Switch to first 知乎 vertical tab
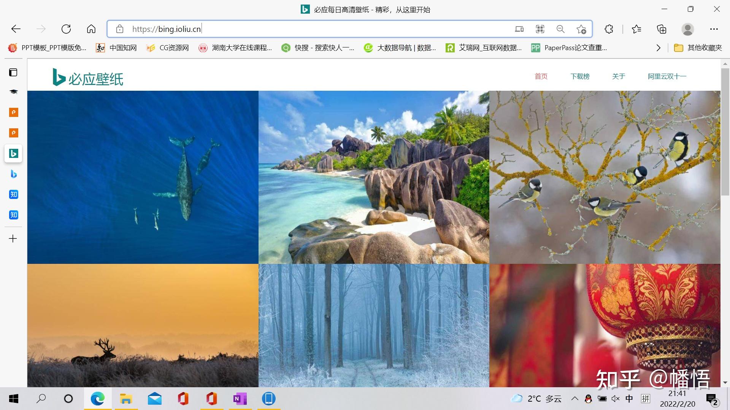 pos(14,194)
